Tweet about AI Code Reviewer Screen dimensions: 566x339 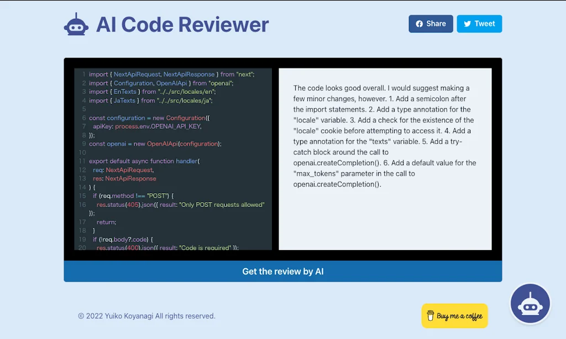pyautogui.click(x=479, y=23)
